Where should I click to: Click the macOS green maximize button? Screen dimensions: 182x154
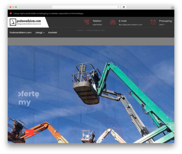point(16,7)
